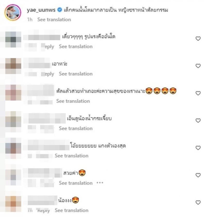This screenshot has height=217, width=206.
Task: Open the verified badge next to yae_uunws
Action: [x=59, y=10]
